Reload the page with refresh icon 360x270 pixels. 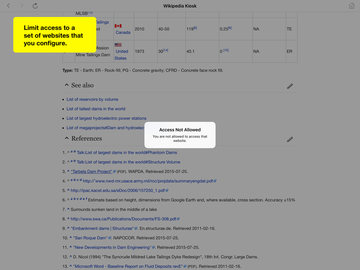35,6
